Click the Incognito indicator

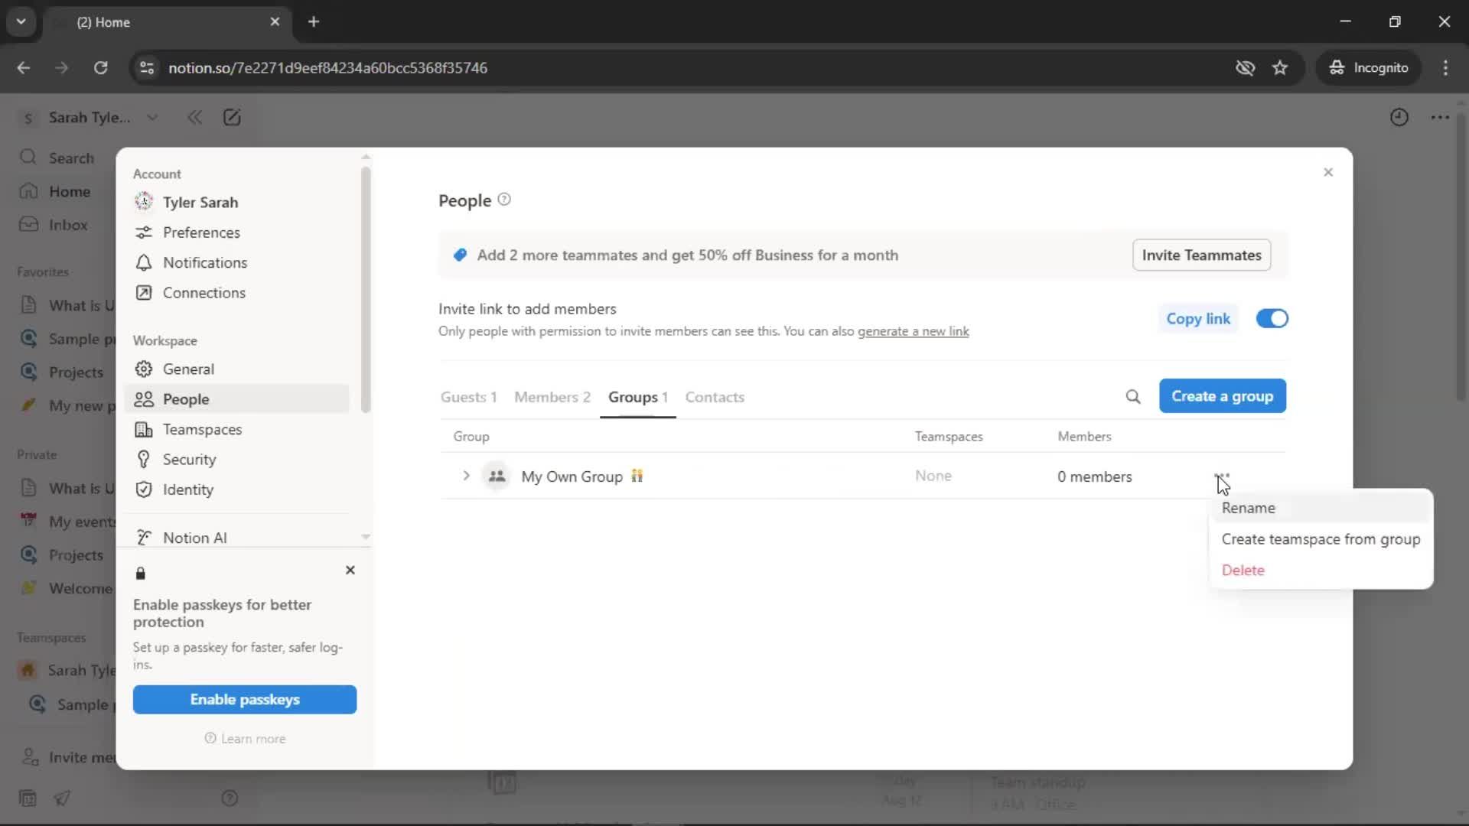(x=1369, y=67)
